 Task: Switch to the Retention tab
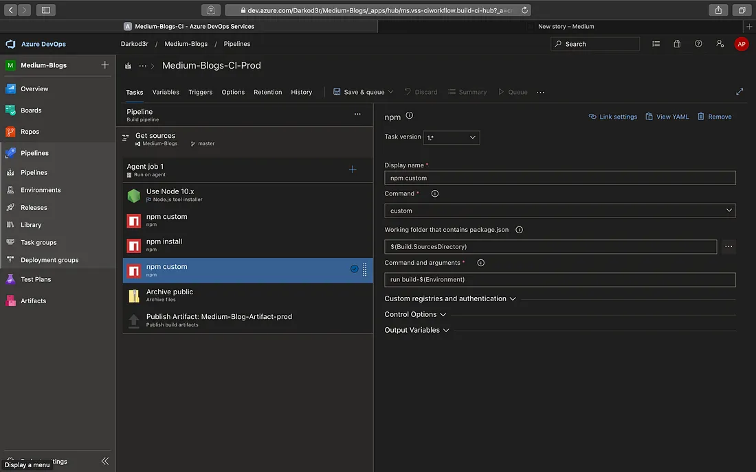click(x=267, y=92)
